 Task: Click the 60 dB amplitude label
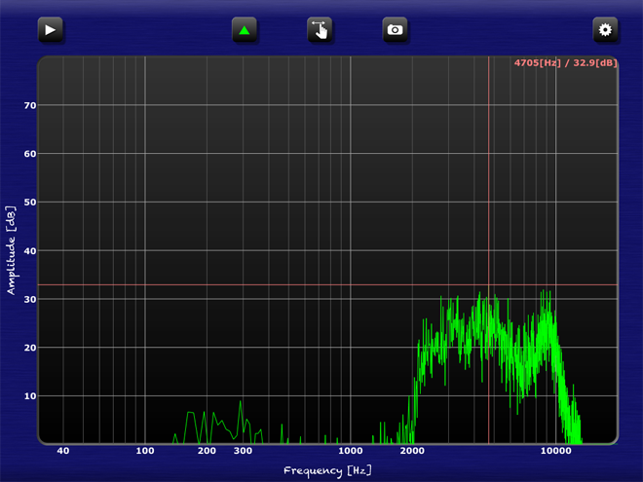coord(30,154)
